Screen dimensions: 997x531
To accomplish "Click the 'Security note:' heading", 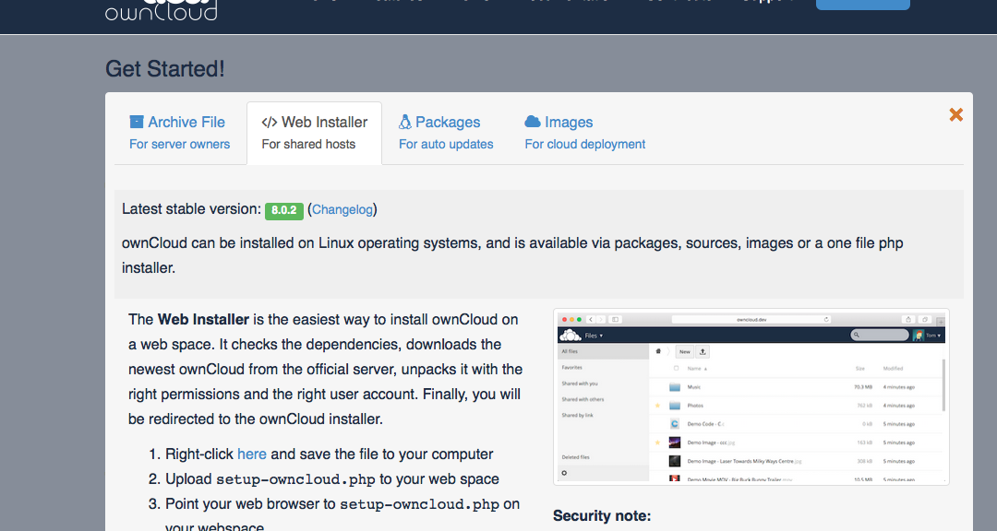I will (602, 515).
